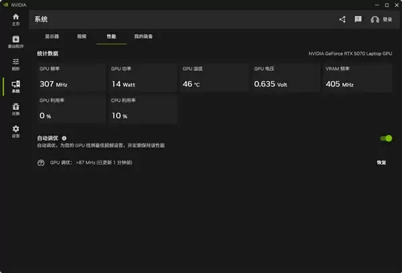
Task: Go to the 图形 graphics section
Action: pyautogui.click(x=15, y=64)
